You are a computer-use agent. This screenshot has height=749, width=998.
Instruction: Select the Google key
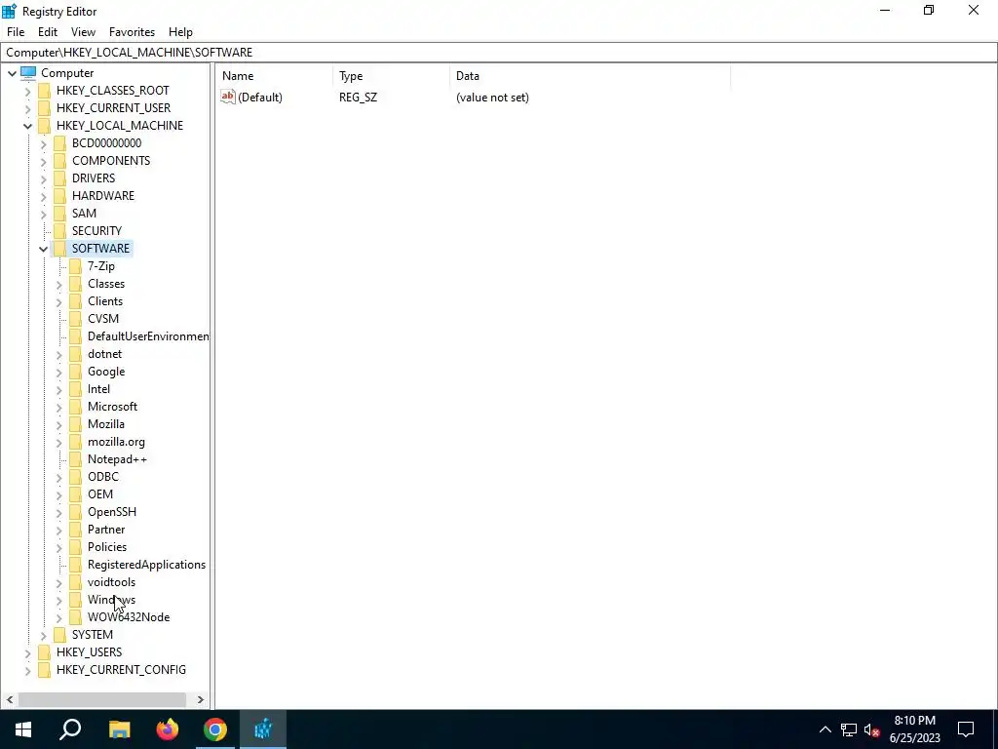pyautogui.click(x=106, y=372)
